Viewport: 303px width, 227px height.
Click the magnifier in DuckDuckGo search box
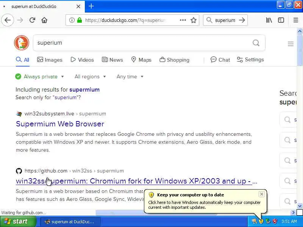tap(256, 43)
